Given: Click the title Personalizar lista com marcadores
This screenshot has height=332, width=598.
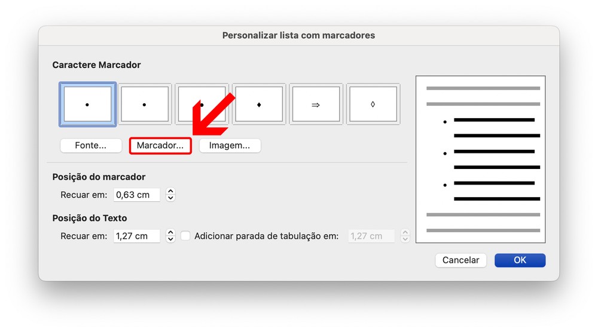Looking at the screenshot, I should pos(298,35).
